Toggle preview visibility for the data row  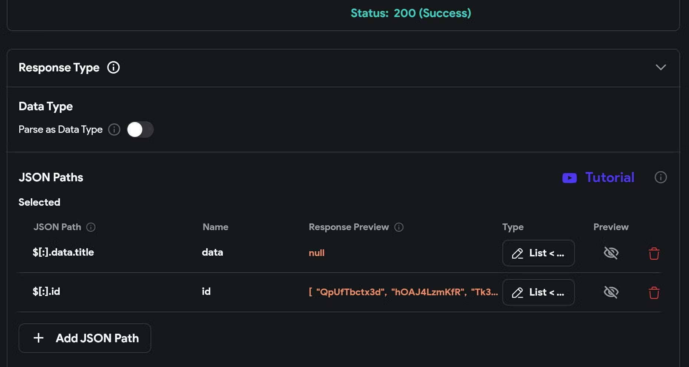tap(611, 253)
